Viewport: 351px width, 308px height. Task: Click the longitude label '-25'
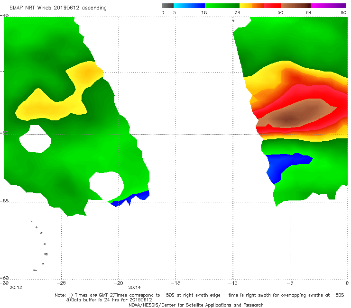coord(61,283)
